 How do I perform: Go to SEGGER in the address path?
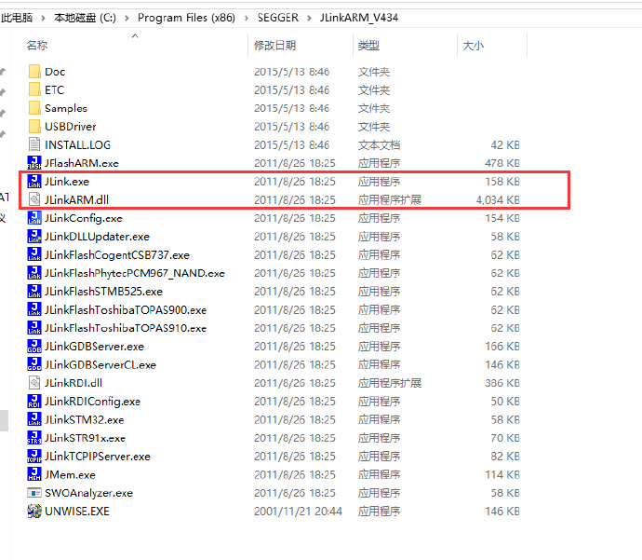(x=278, y=18)
